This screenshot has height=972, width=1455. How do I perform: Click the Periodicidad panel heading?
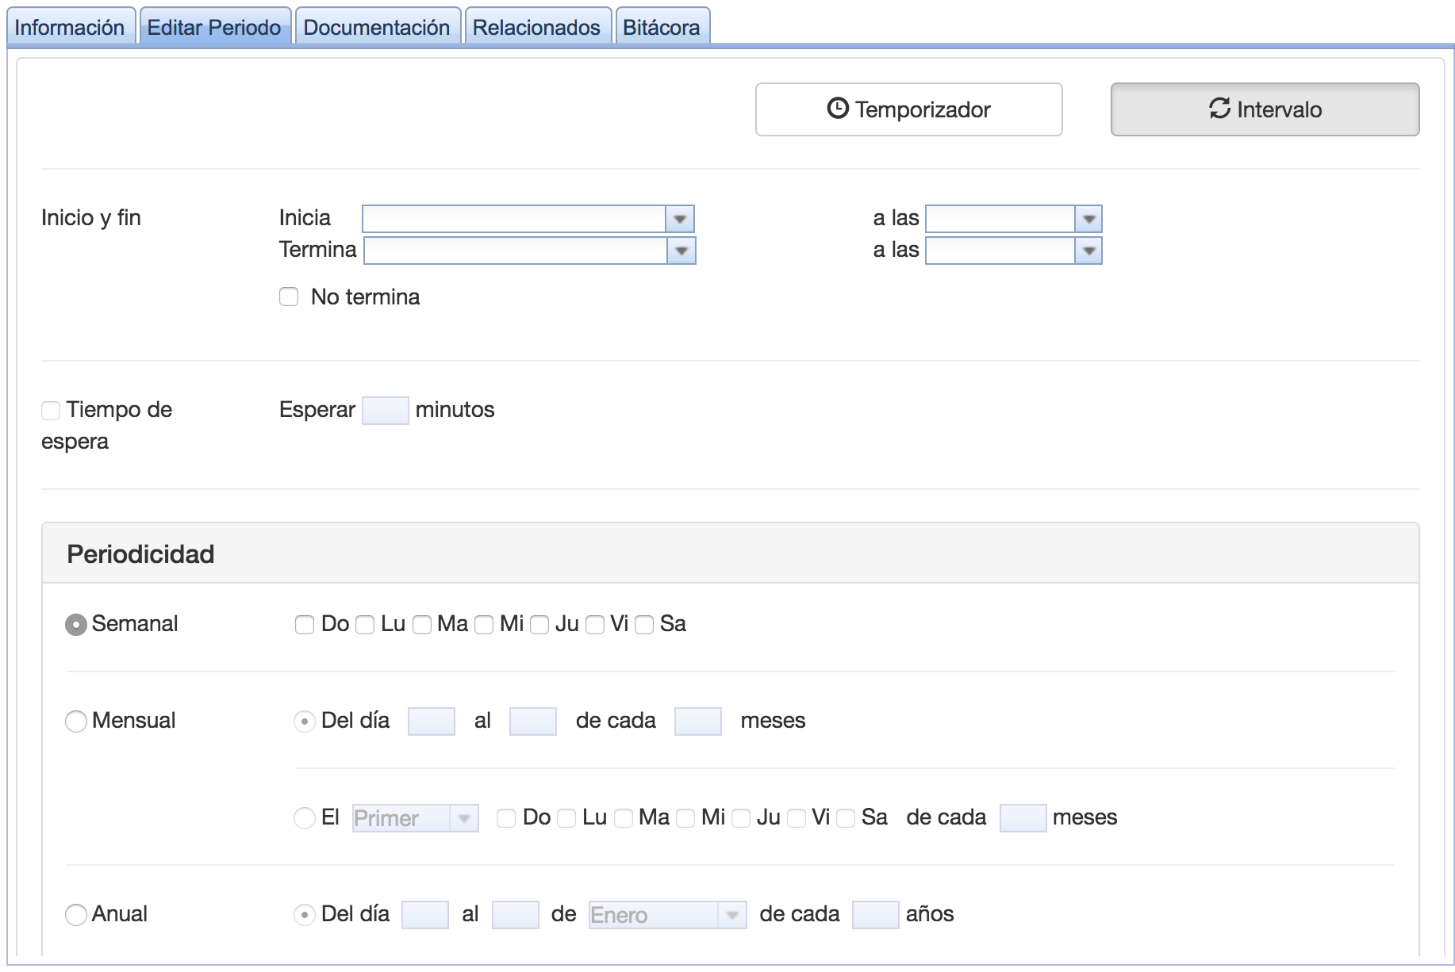pyautogui.click(x=140, y=553)
